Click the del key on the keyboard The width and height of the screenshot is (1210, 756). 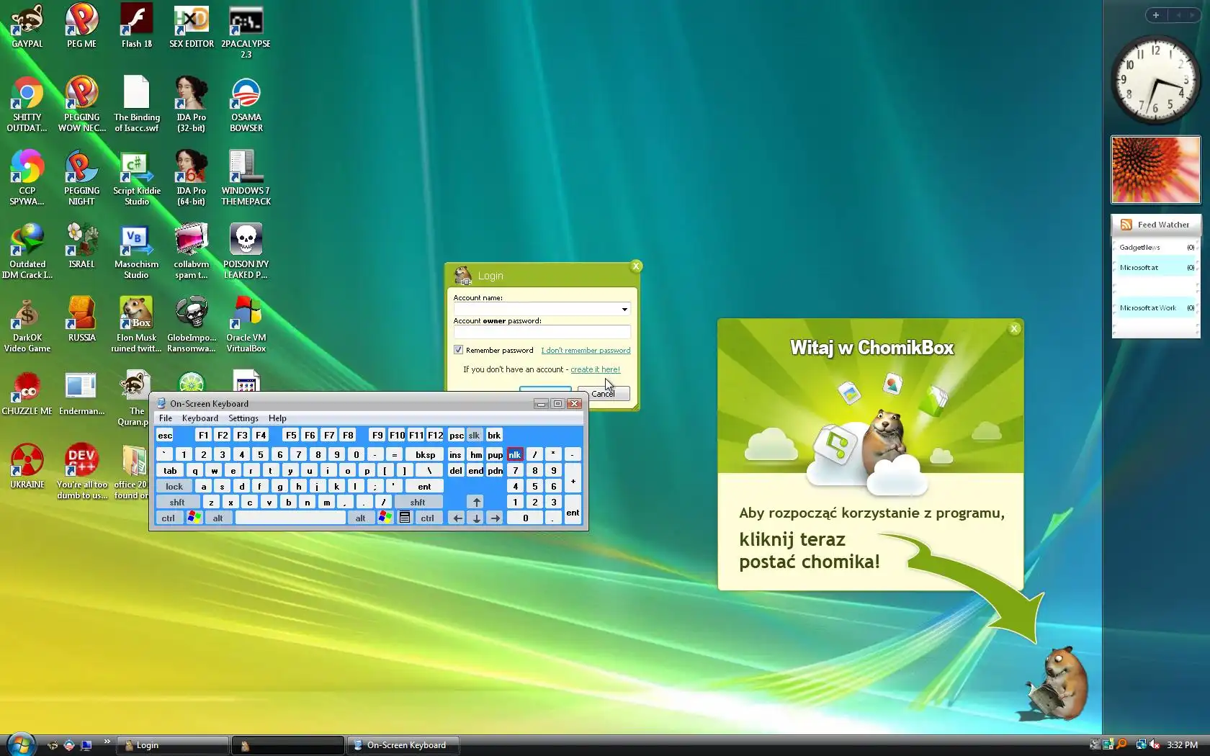pyautogui.click(x=456, y=470)
